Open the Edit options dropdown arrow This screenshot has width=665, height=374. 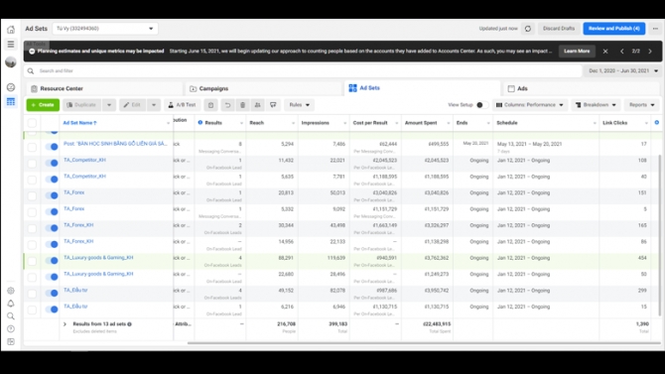[x=154, y=105]
